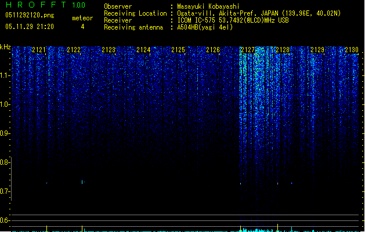The height and width of the screenshot is (232, 365).
Task: Click the 2130 time marker
Action: [x=352, y=50]
